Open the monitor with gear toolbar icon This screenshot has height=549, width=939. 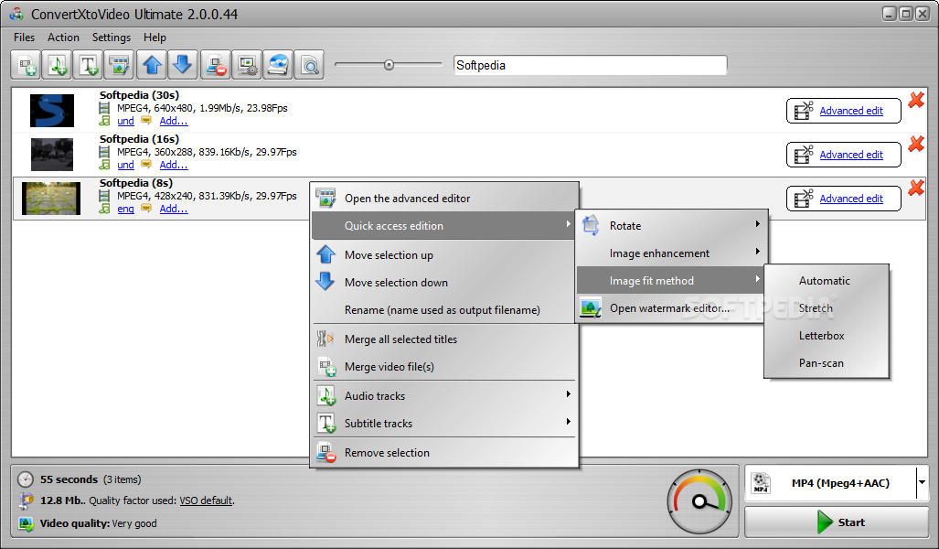click(247, 65)
